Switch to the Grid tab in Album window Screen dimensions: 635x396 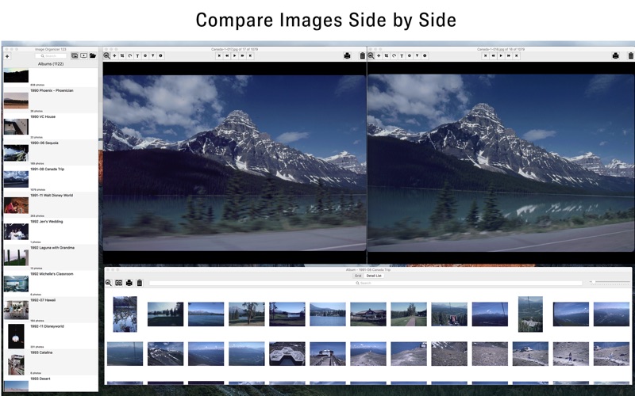tap(358, 276)
